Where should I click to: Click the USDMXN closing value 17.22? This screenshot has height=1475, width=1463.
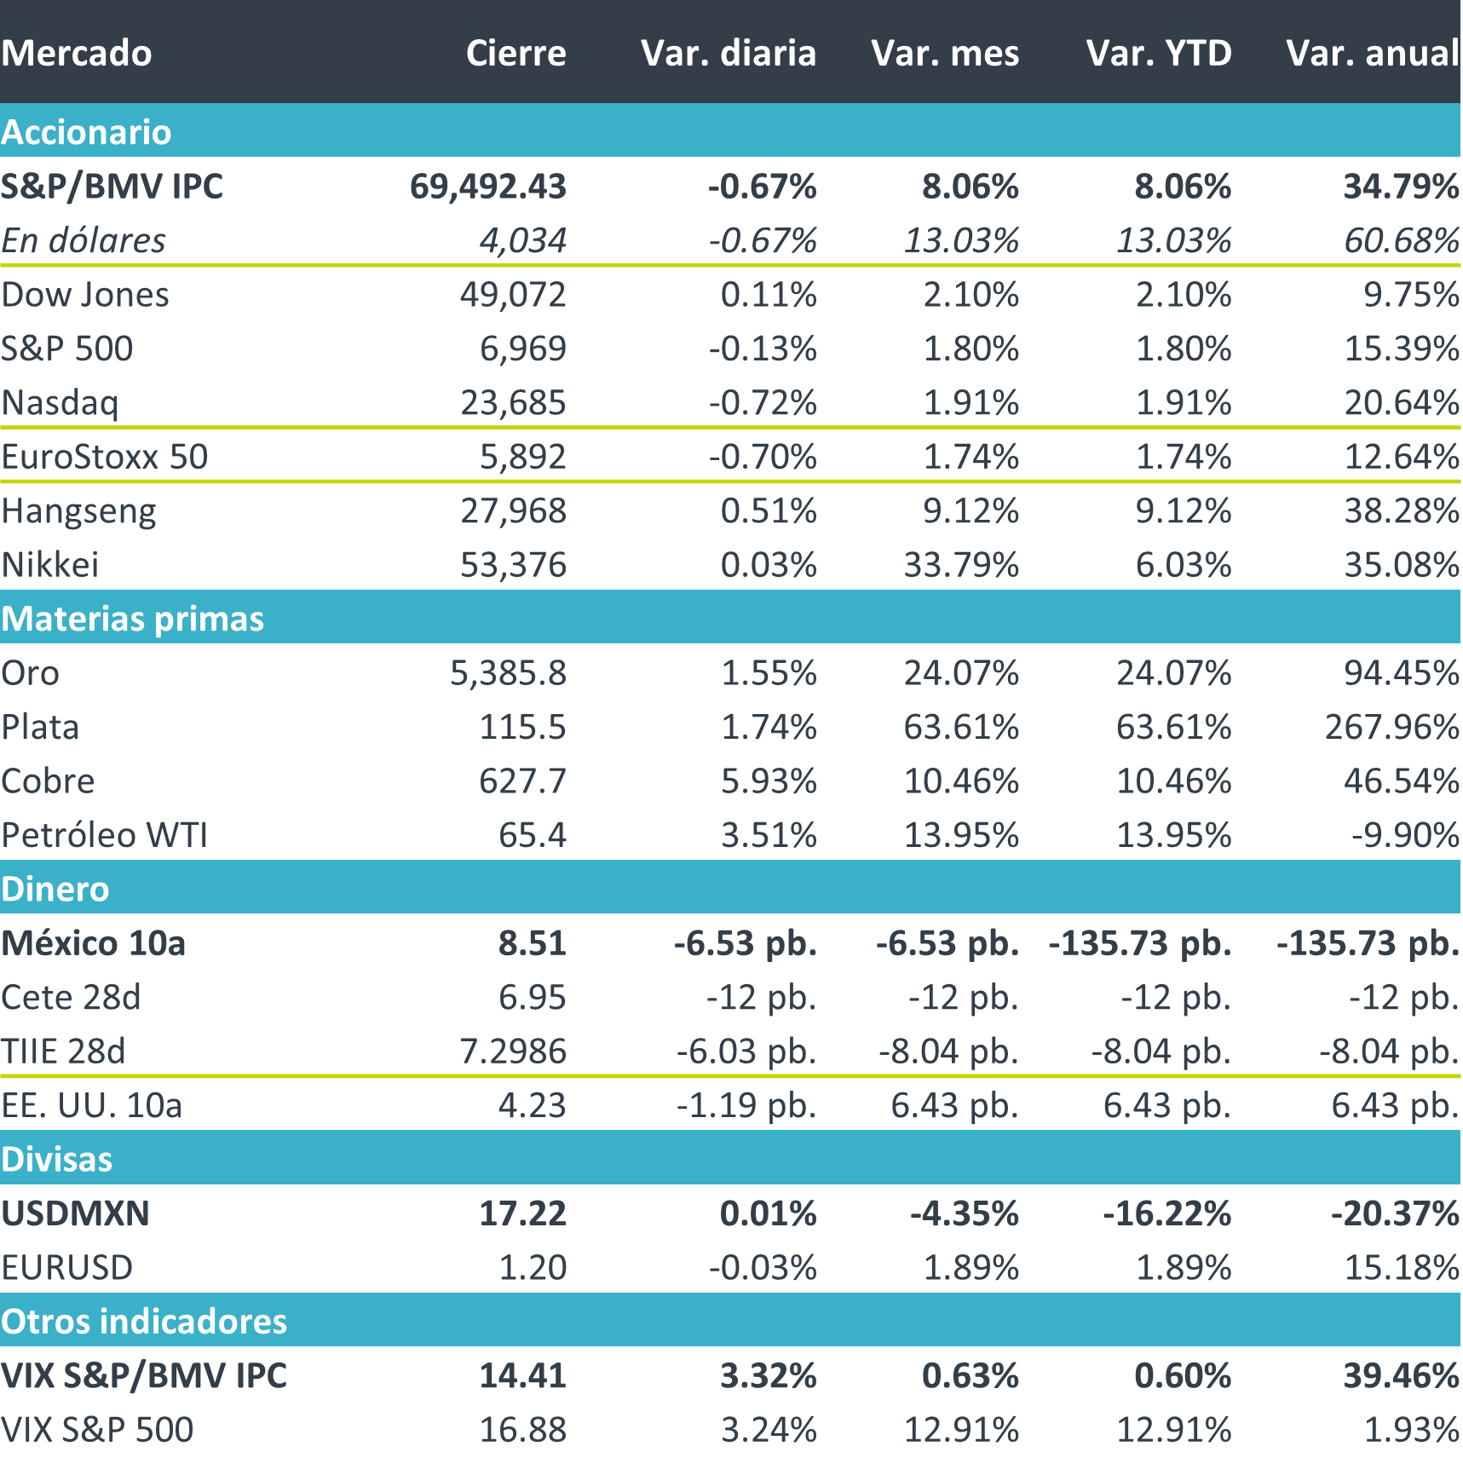point(522,1213)
